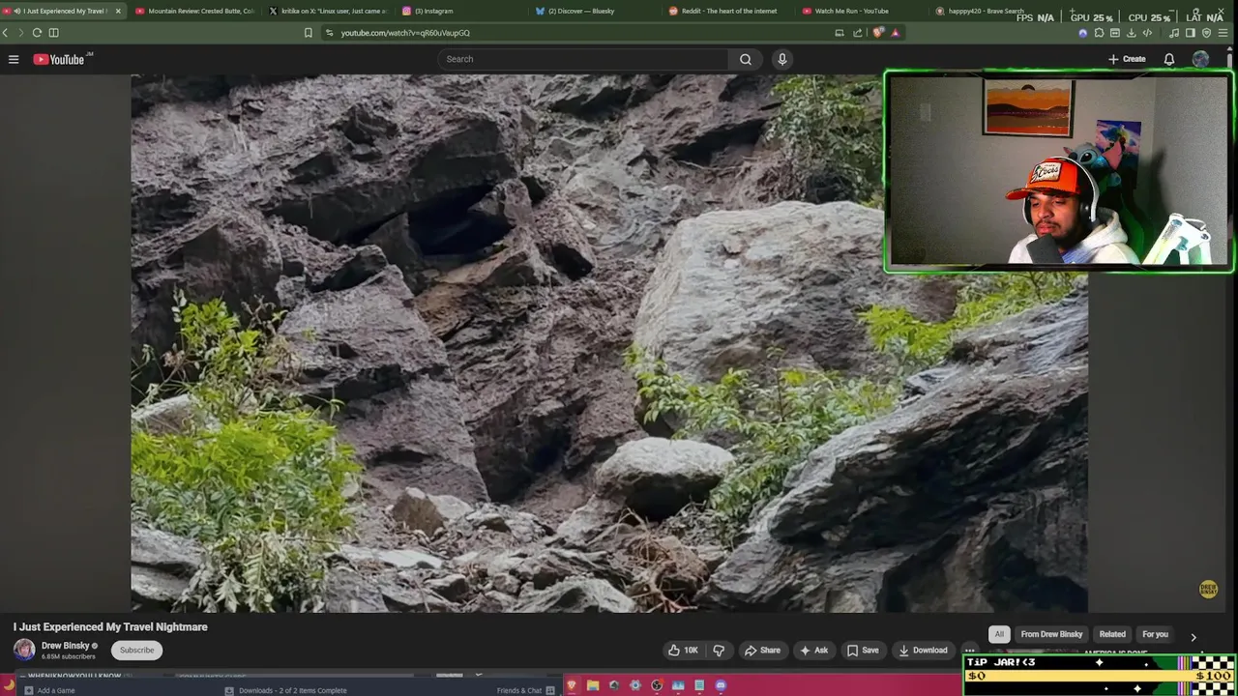Close the current YouTube tab
The height and width of the screenshot is (696, 1238).
pos(118,11)
